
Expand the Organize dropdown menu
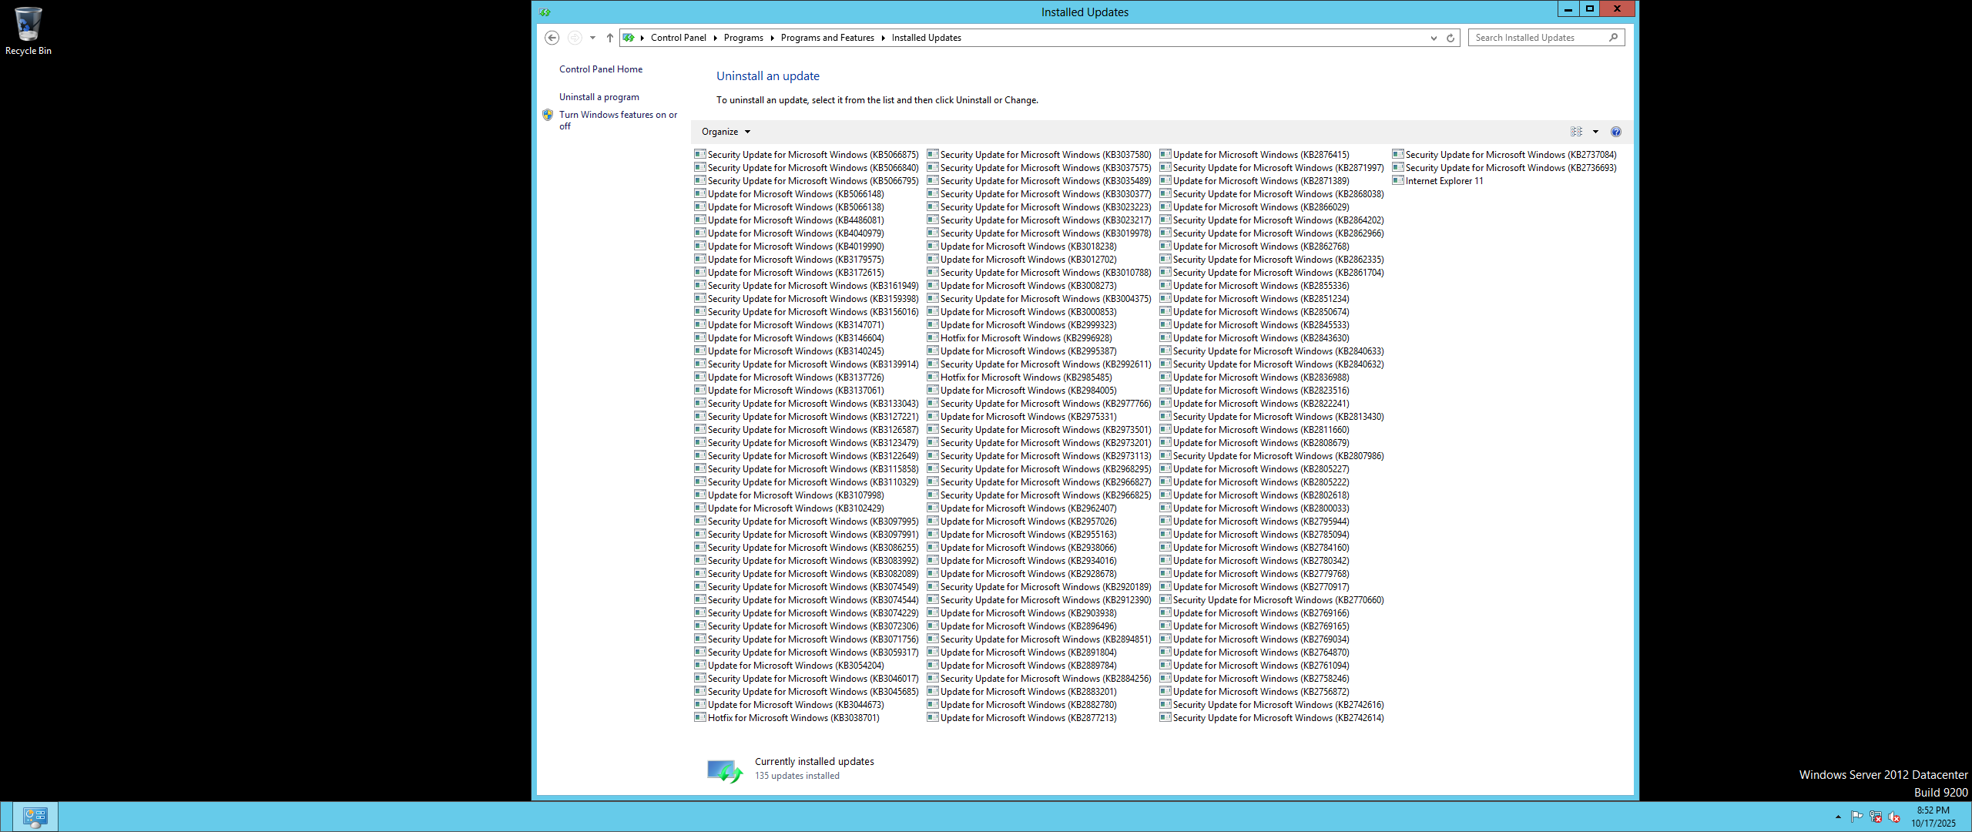(726, 132)
